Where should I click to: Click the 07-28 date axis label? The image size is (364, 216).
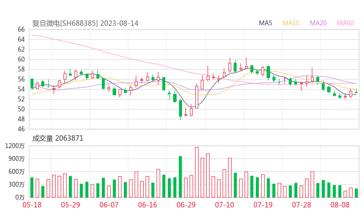click(x=302, y=205)
